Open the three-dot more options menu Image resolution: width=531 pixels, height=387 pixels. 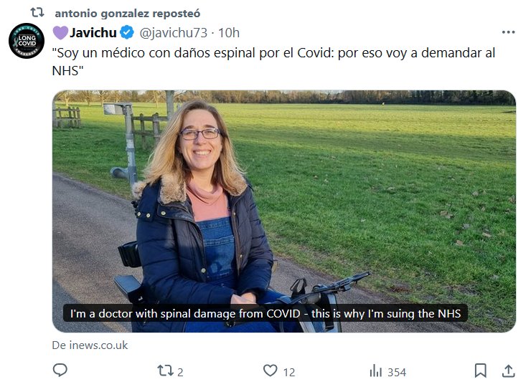pyautogui.click(x=508, y=32)
